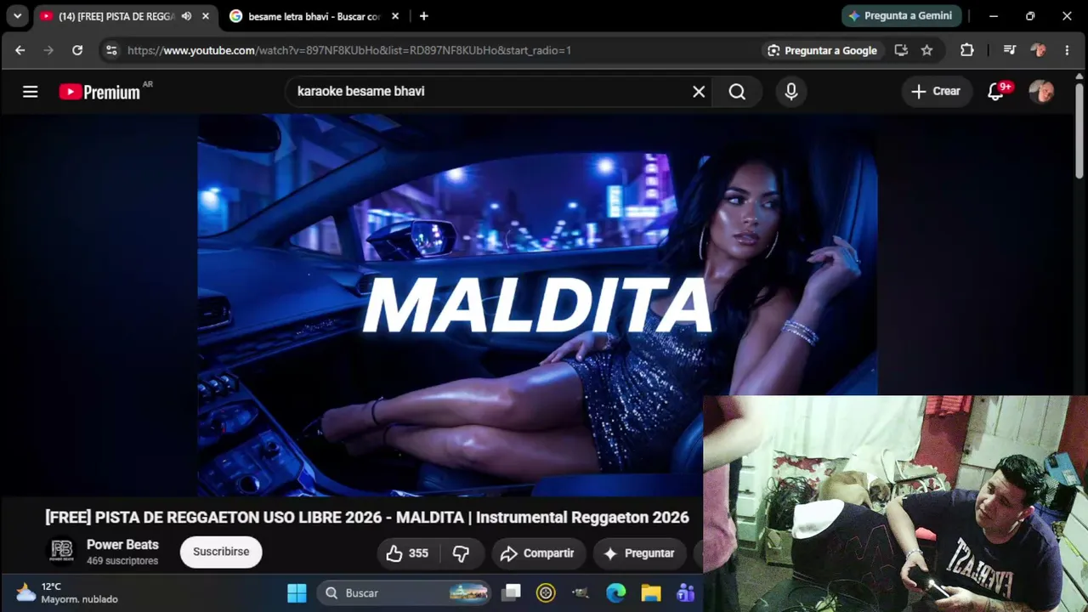Click the YouTube search magnifier button
This screenshot has width=1088, height=612.
[x=737, y=92]
